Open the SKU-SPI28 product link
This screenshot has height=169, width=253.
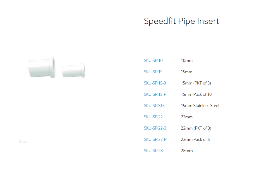(153, 151)
